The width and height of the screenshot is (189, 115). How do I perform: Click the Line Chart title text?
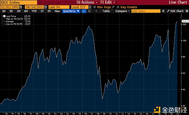(178, 2)
